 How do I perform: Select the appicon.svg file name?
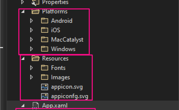pos(67,87)
